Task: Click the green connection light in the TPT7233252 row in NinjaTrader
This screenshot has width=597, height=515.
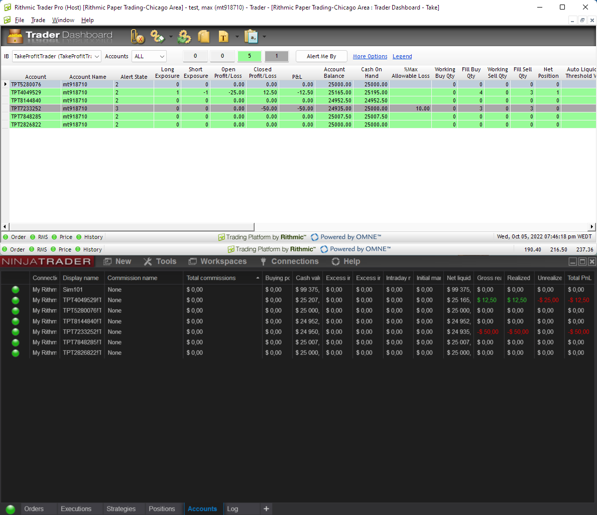Action: tap(15, 332)
